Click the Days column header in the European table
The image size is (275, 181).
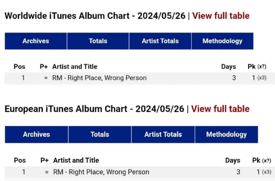pos(233,160)
